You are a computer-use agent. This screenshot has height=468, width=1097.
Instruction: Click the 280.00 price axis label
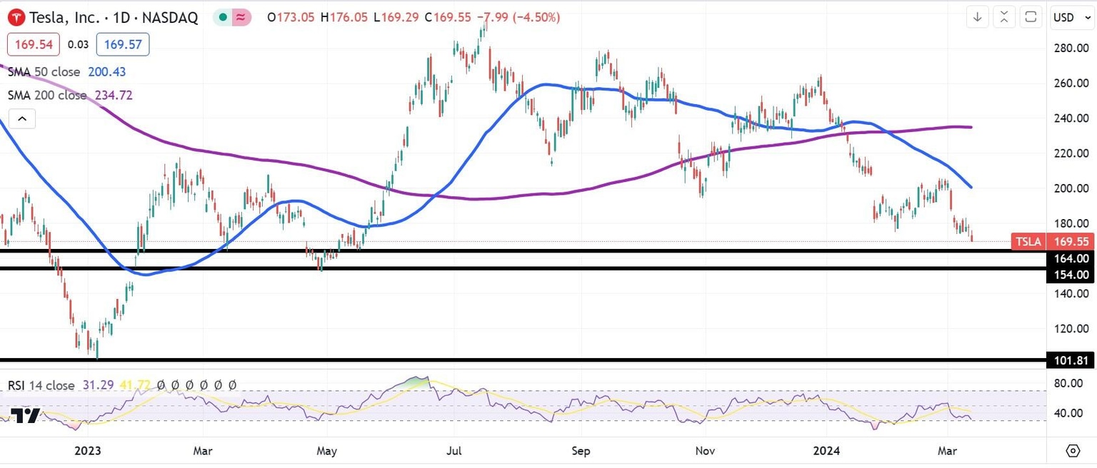click(1072, 49)
